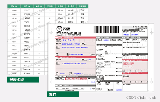Click the shipper phone 029-88331988-600

click(x=77, y=54)
